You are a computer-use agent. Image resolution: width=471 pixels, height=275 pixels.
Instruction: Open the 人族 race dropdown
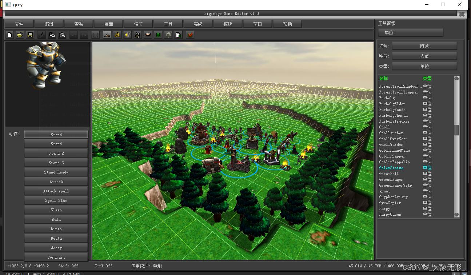pyautogui.click(x=424, y=56)
